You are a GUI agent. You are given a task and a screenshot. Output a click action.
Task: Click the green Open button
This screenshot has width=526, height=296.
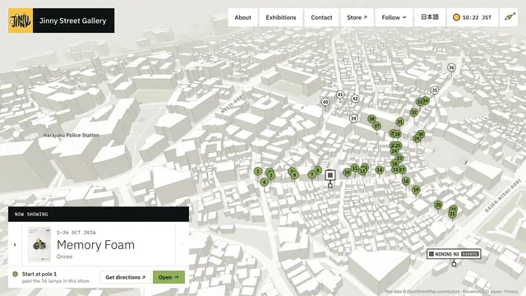click(x=168, y=277)
